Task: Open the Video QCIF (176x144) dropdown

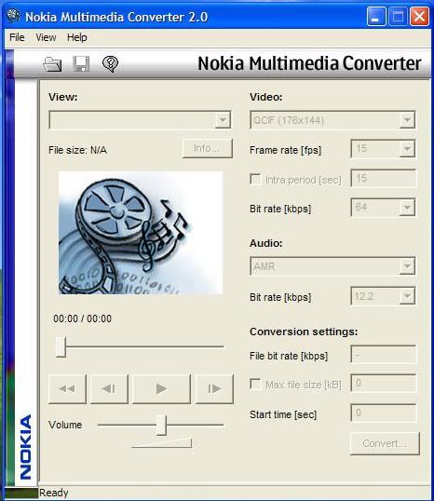Action: (x=407, y=120)
